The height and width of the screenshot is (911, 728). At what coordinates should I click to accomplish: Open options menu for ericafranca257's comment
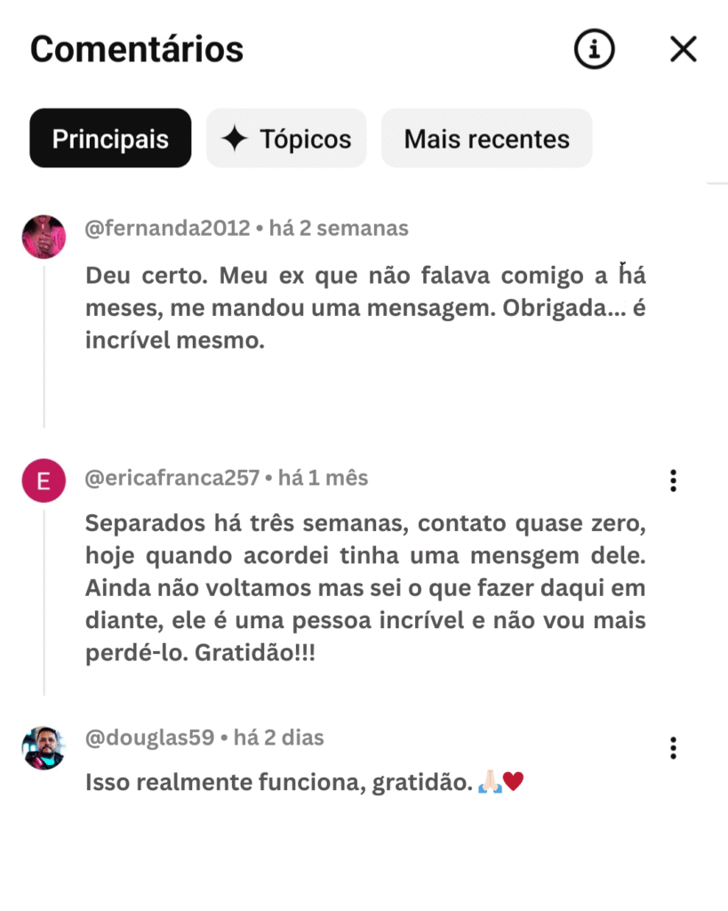pos(673,480)
